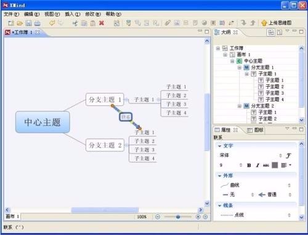Click the marker pie icon in toolbar

(204, 23)
